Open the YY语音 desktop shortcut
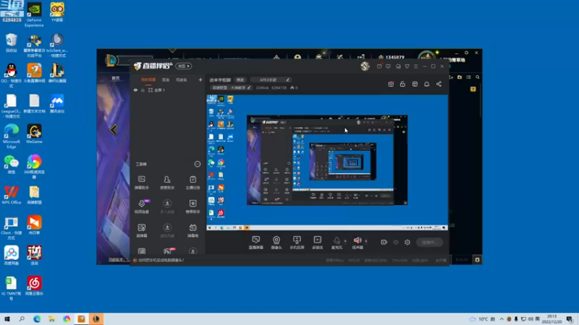Image resolution: width=579 pixels, height=325 pixels. tap(57, 12)
